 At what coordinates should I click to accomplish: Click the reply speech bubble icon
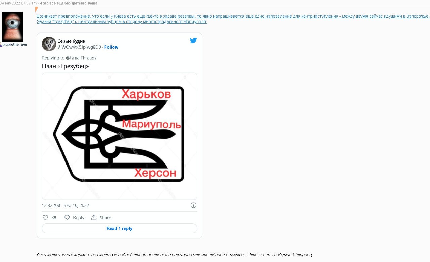[x=67, y=218]
